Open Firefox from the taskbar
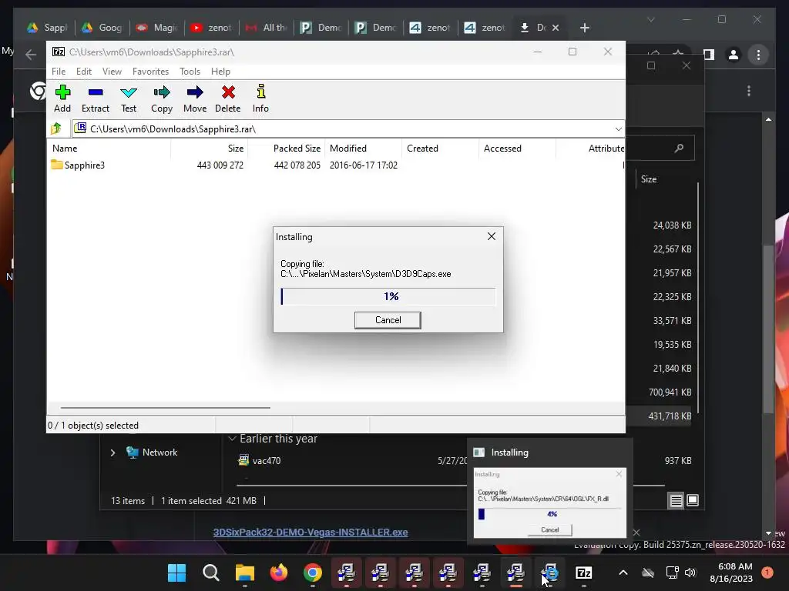This screenshot has width=789, height=591. click(279, 573)
